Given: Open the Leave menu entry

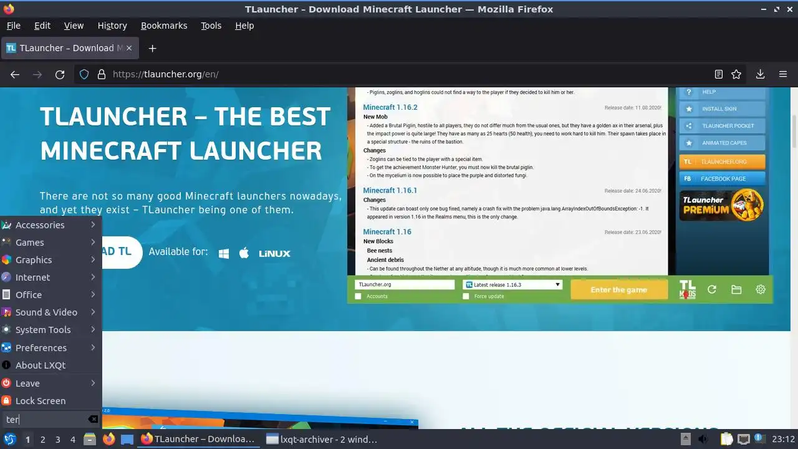Looking at the screenshot, I should coord(50,383).
